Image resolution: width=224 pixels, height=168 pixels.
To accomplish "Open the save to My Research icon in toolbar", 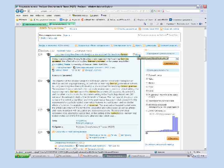I will coord(76,45).
